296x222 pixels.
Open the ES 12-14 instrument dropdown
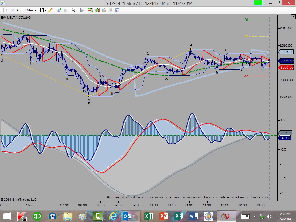pyautogui.click(x=14, y=10)
